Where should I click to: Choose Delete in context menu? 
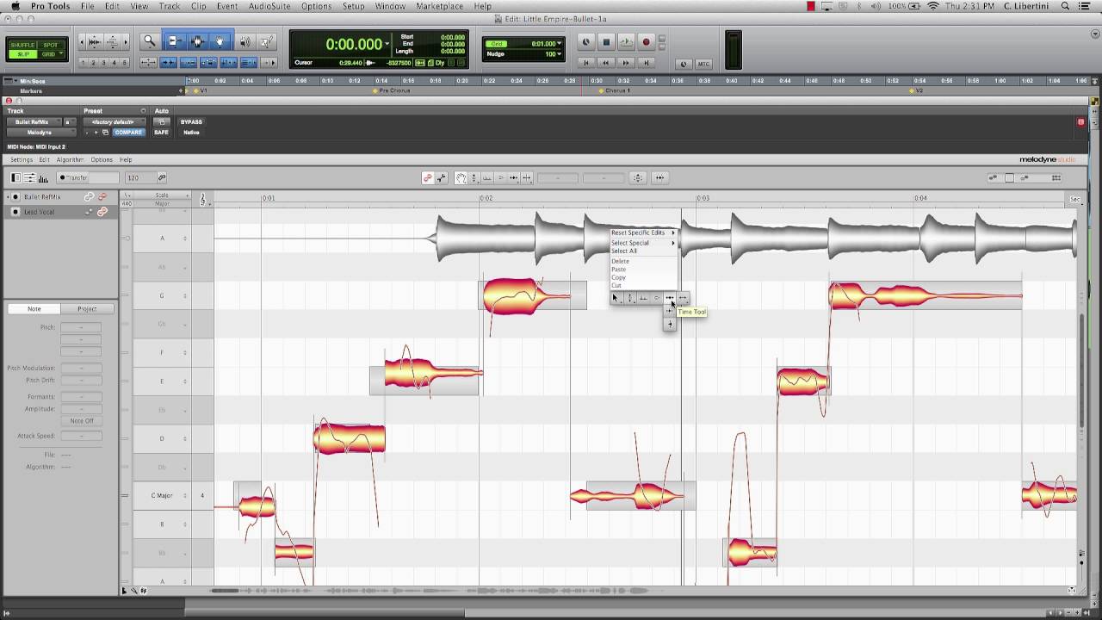[620, 261]
